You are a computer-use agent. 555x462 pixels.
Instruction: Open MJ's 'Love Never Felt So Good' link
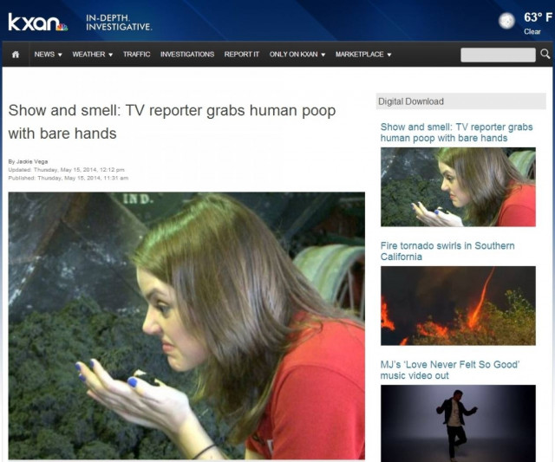click(x=449, y=370)
